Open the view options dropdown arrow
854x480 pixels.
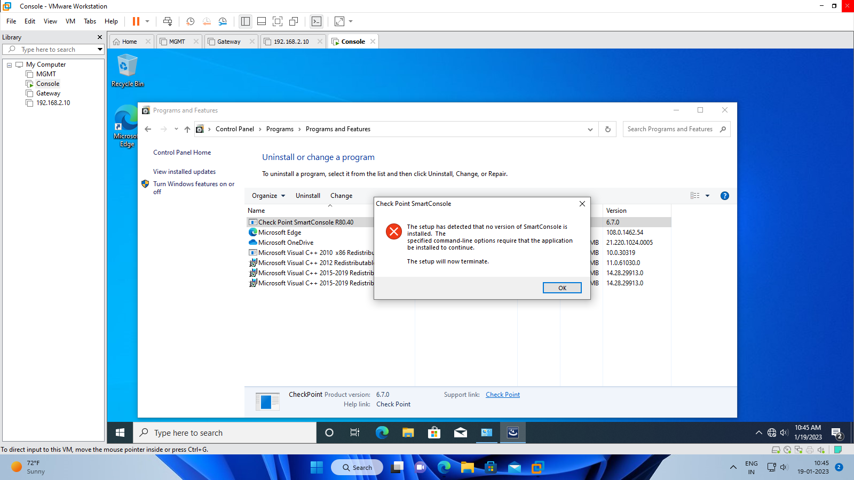click(x=707, y=196)
